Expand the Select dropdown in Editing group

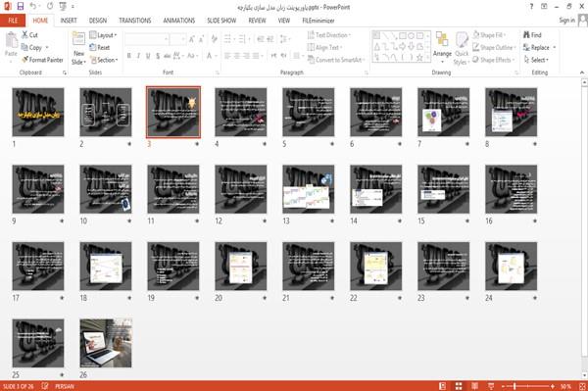pyautogui.click(x=536, y=60)
